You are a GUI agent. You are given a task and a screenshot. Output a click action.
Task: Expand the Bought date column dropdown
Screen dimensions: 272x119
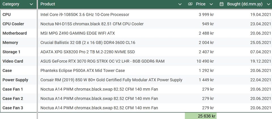click(268, 4)
